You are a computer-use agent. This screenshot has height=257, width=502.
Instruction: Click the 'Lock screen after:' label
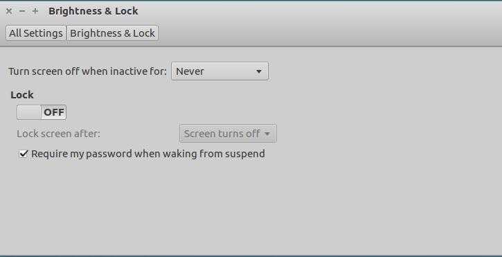pos(59,133)
